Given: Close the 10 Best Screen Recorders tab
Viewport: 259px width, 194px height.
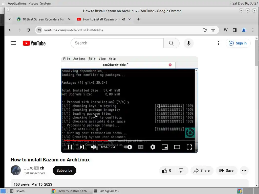Looking at the screenshot, I should [x=69, y=19].
